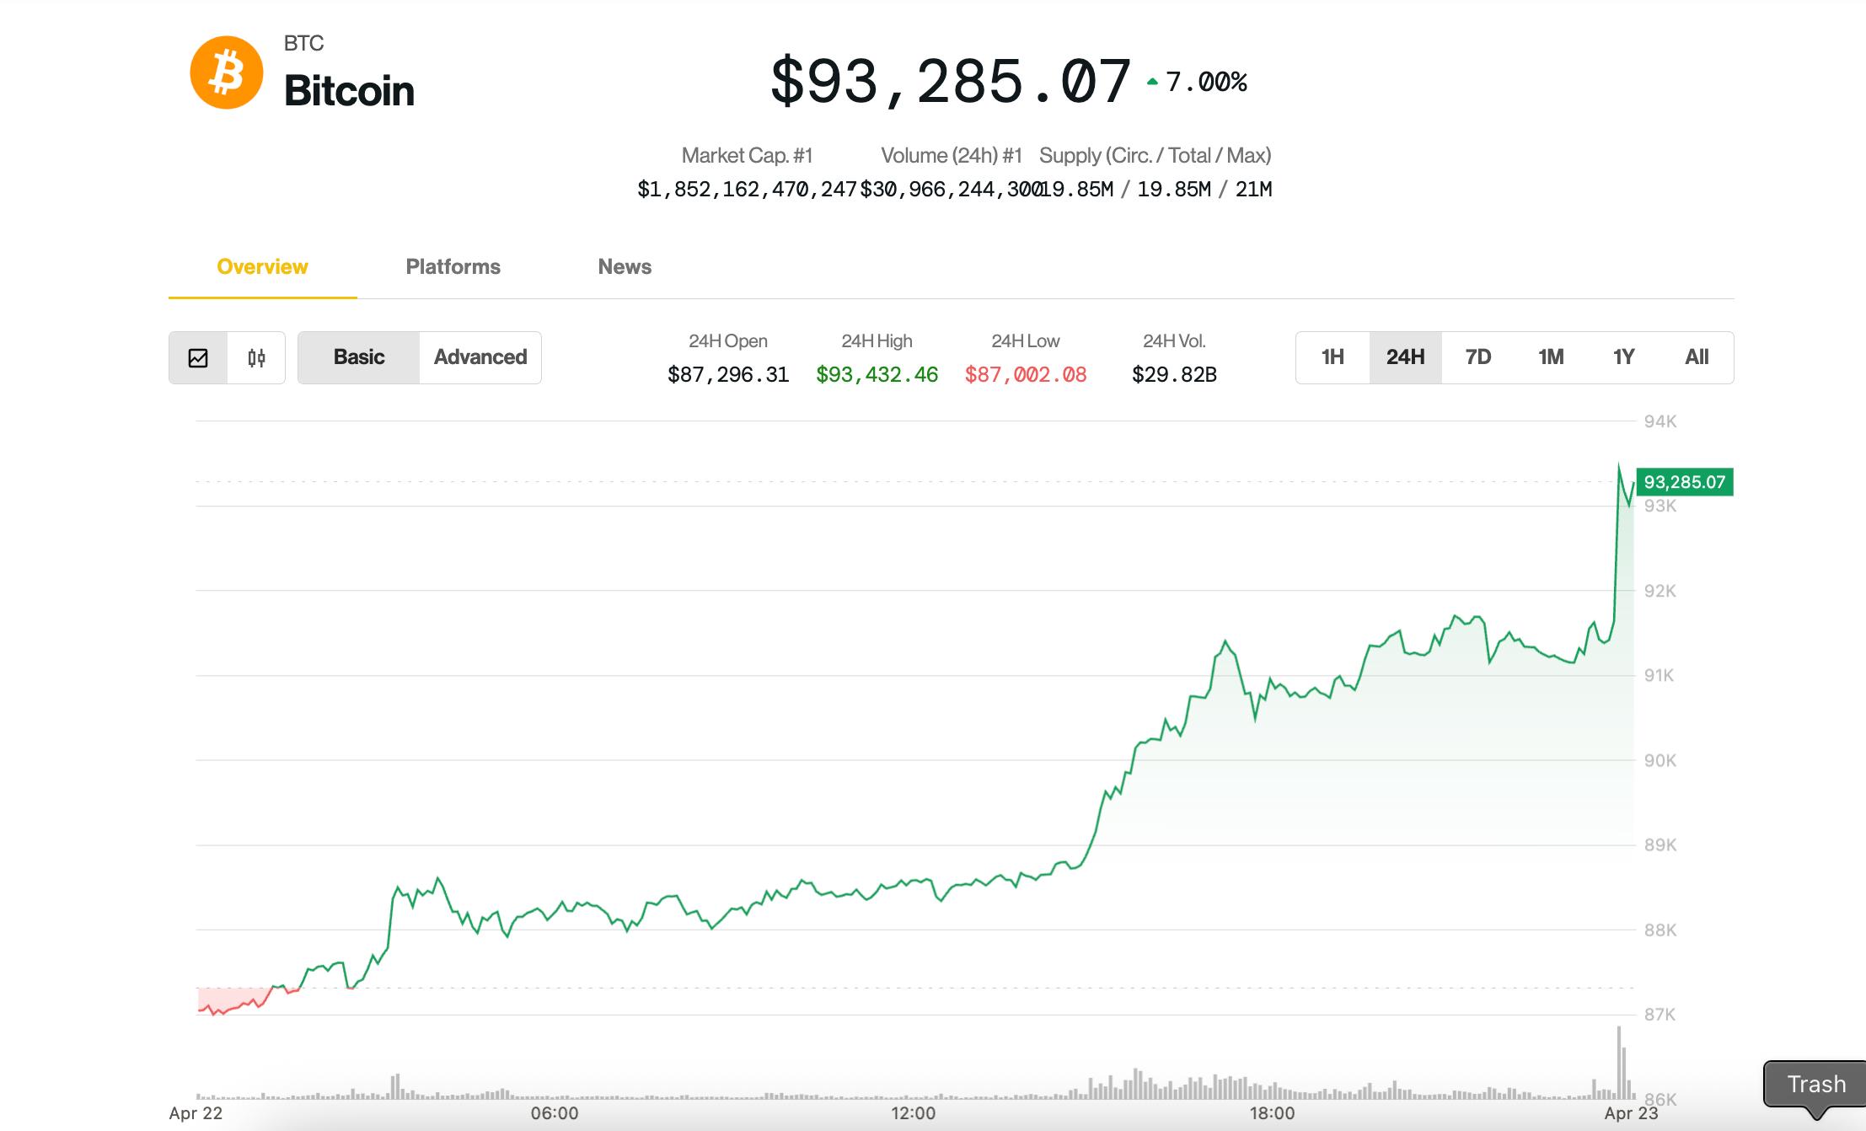Image resolution: width=1866 pixels, height=1131 pixels.
Task: Click the Trash icon button
Action: 1815,1085
